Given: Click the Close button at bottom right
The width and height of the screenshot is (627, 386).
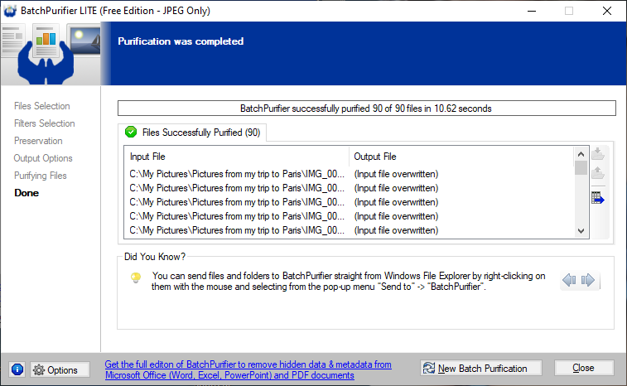Looking at the screenshot, I should 583,368.
